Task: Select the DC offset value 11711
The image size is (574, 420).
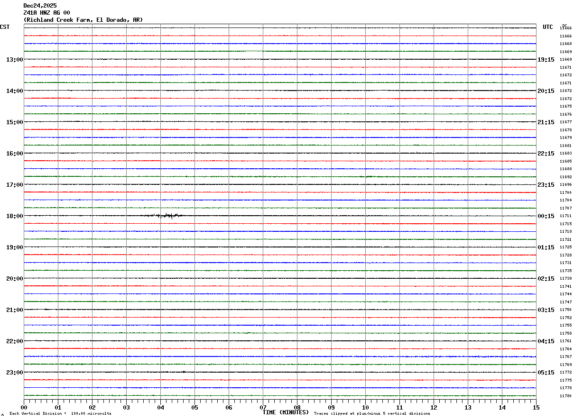Action: 565,216
